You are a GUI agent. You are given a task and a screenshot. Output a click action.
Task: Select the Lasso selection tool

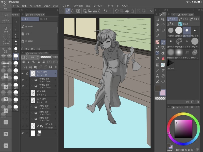click(163, 30)
